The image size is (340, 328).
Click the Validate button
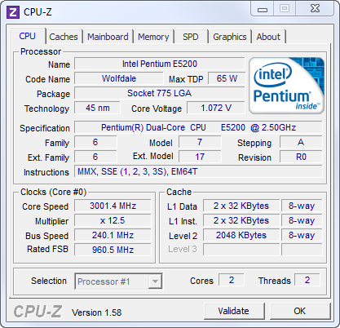(x=234, y=311)
